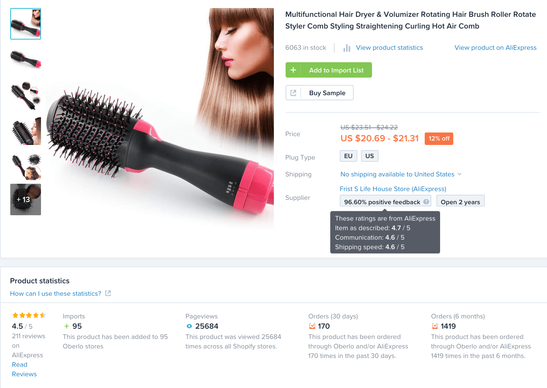Open View product on AliExpress
The image size is (547, 388).
click(x=495, y=48)
